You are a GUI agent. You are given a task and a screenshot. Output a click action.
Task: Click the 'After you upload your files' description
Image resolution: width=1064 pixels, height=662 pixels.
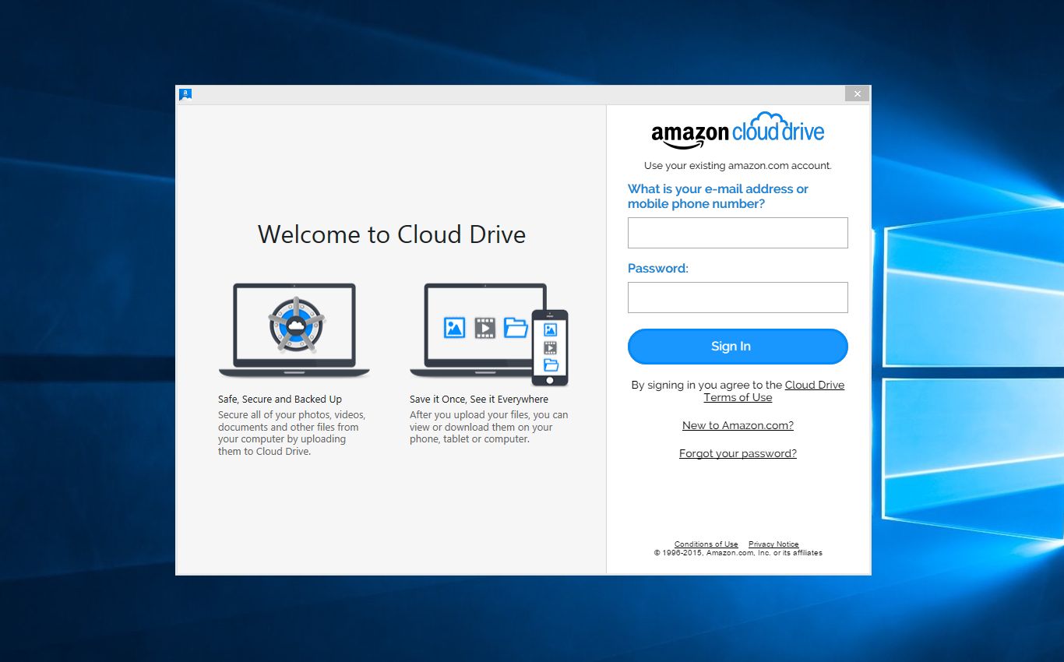[489, 427]
